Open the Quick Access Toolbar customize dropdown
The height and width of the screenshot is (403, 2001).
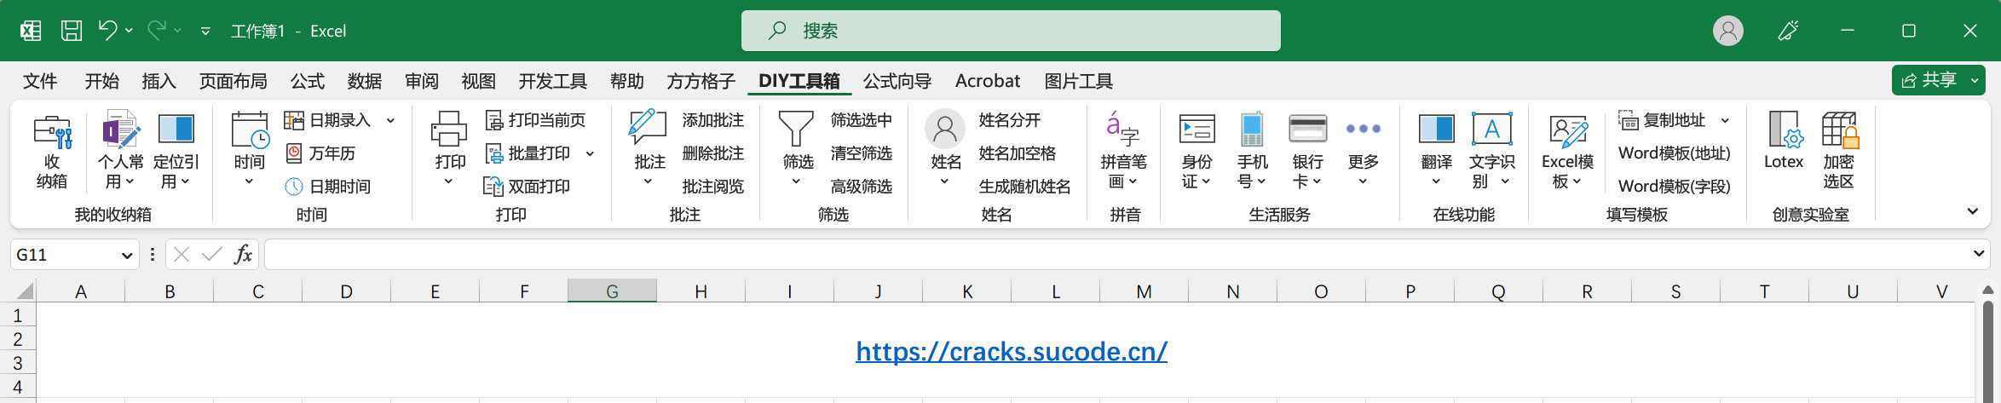click(x=205, y=32)
